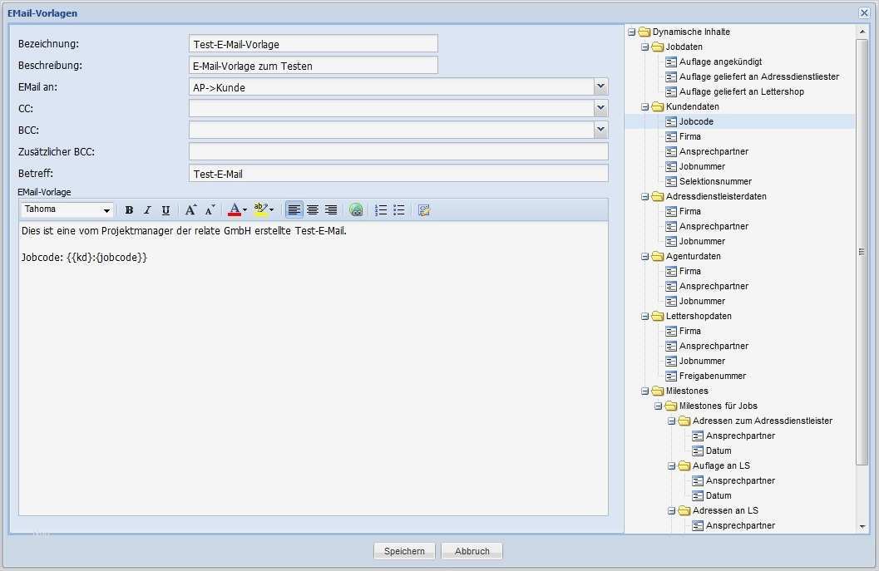Apply yellow text highlight color icon
This screenshot has width=879, height=571.
click(x=260, y=210)
